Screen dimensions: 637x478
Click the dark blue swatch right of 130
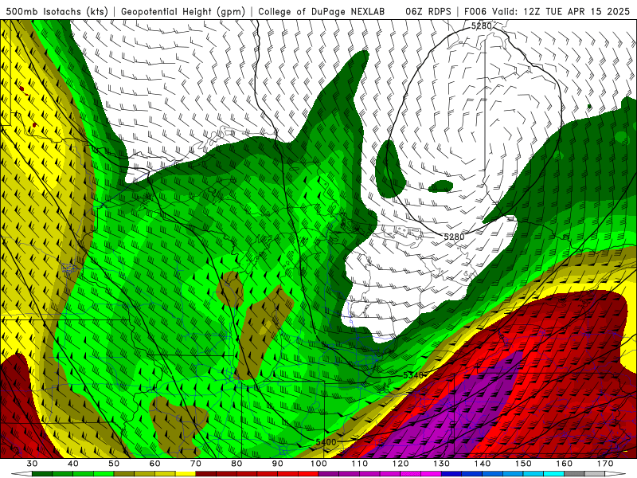451,474
